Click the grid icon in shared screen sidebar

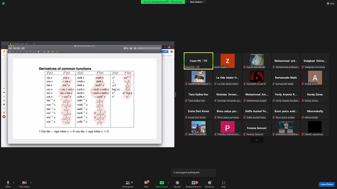click(x=4, y=112)
